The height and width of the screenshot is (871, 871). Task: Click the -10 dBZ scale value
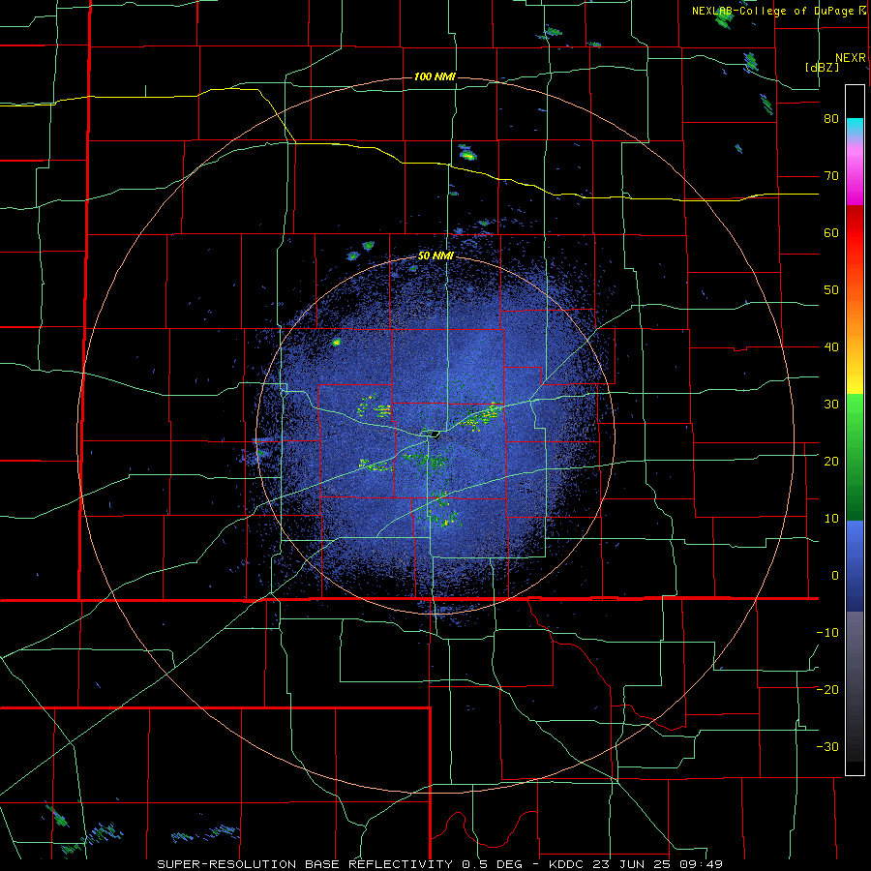(827, 633)
